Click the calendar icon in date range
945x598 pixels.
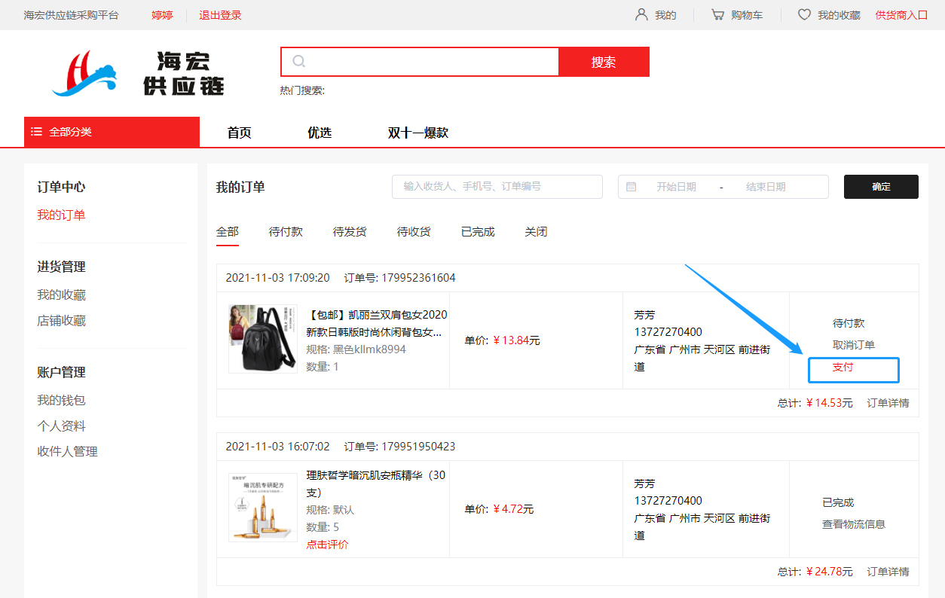click(x=632, y=187)
